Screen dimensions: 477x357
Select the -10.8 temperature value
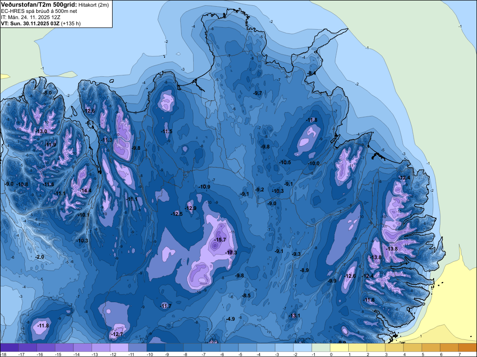click(x=22, y=184)
